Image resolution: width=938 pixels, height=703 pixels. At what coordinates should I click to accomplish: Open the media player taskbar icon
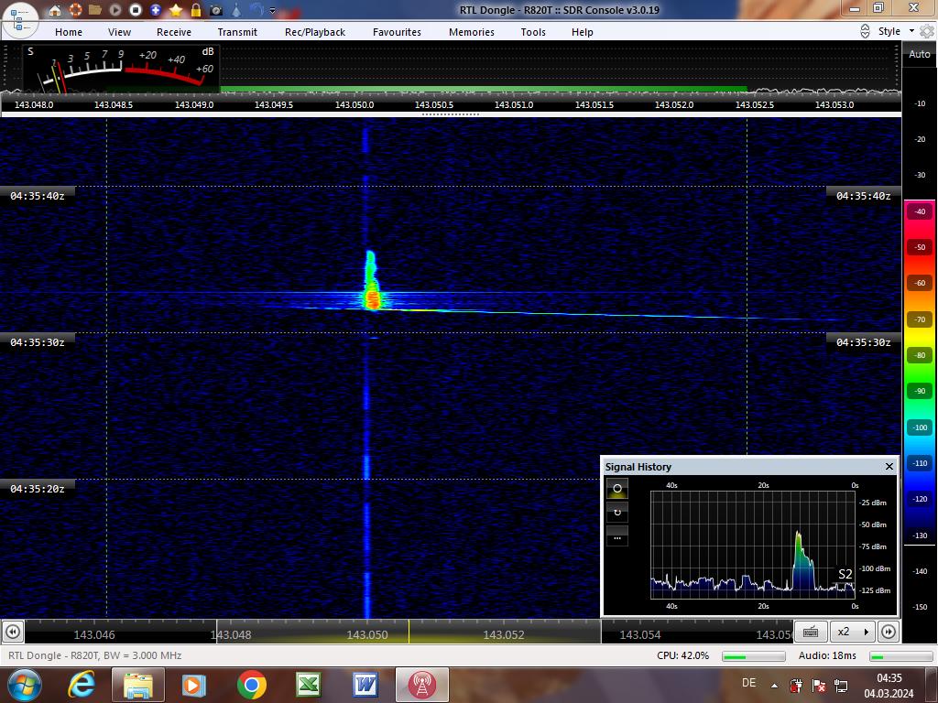[x=194, y=685]
